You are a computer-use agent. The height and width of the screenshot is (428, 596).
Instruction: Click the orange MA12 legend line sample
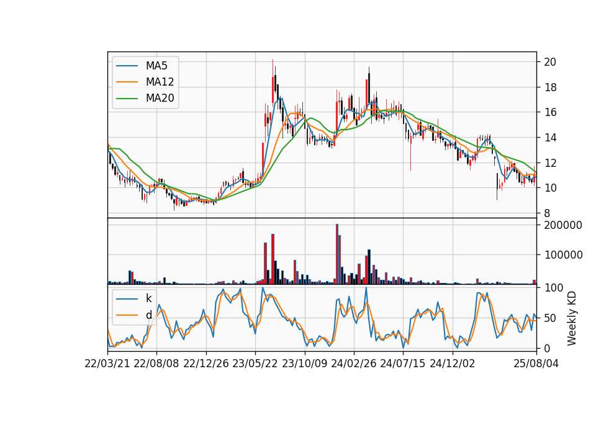tap(127, 82)
